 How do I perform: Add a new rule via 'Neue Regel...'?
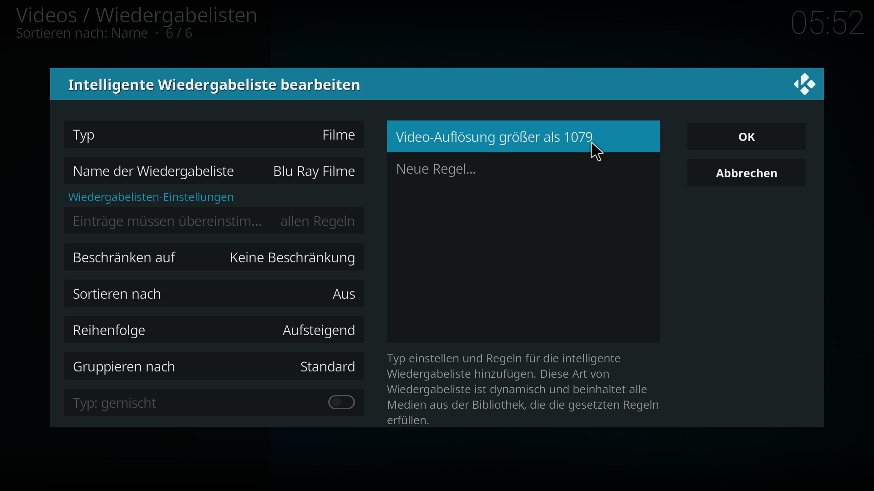[523, 169]
